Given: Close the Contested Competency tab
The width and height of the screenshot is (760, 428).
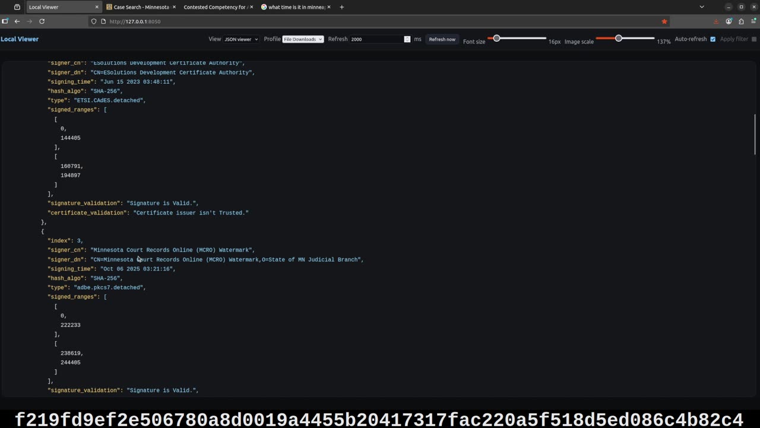Looking at the screenshot, I should coord(251,7).
